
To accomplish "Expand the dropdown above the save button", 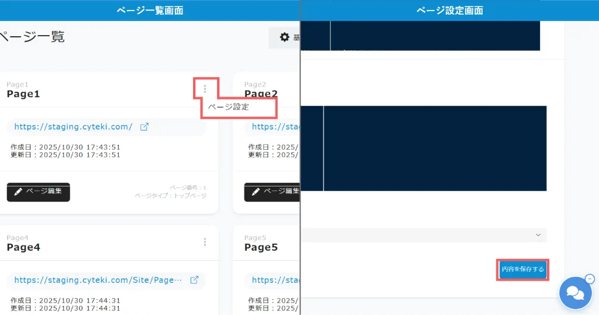I will tap(538, 235).
